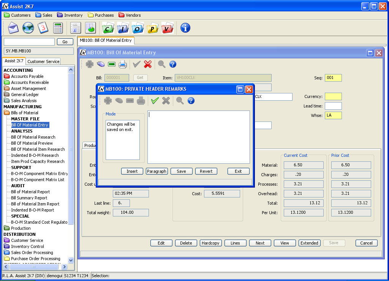Click inside the remarks text area
The width and height of the screenshot is (389, 281).
tap(198, 137)
